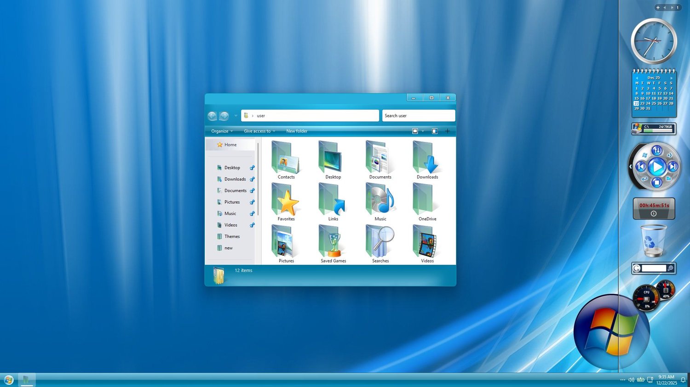Click the Search user field
The width and height of the screenshot is (690, 387).
click(x=419, y=116)
